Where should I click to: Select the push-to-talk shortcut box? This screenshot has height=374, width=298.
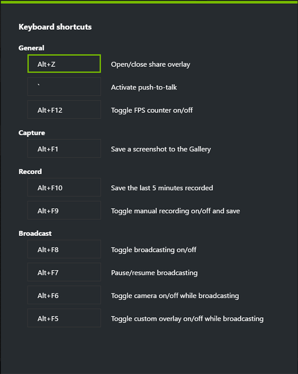click(x=64, y=87)
